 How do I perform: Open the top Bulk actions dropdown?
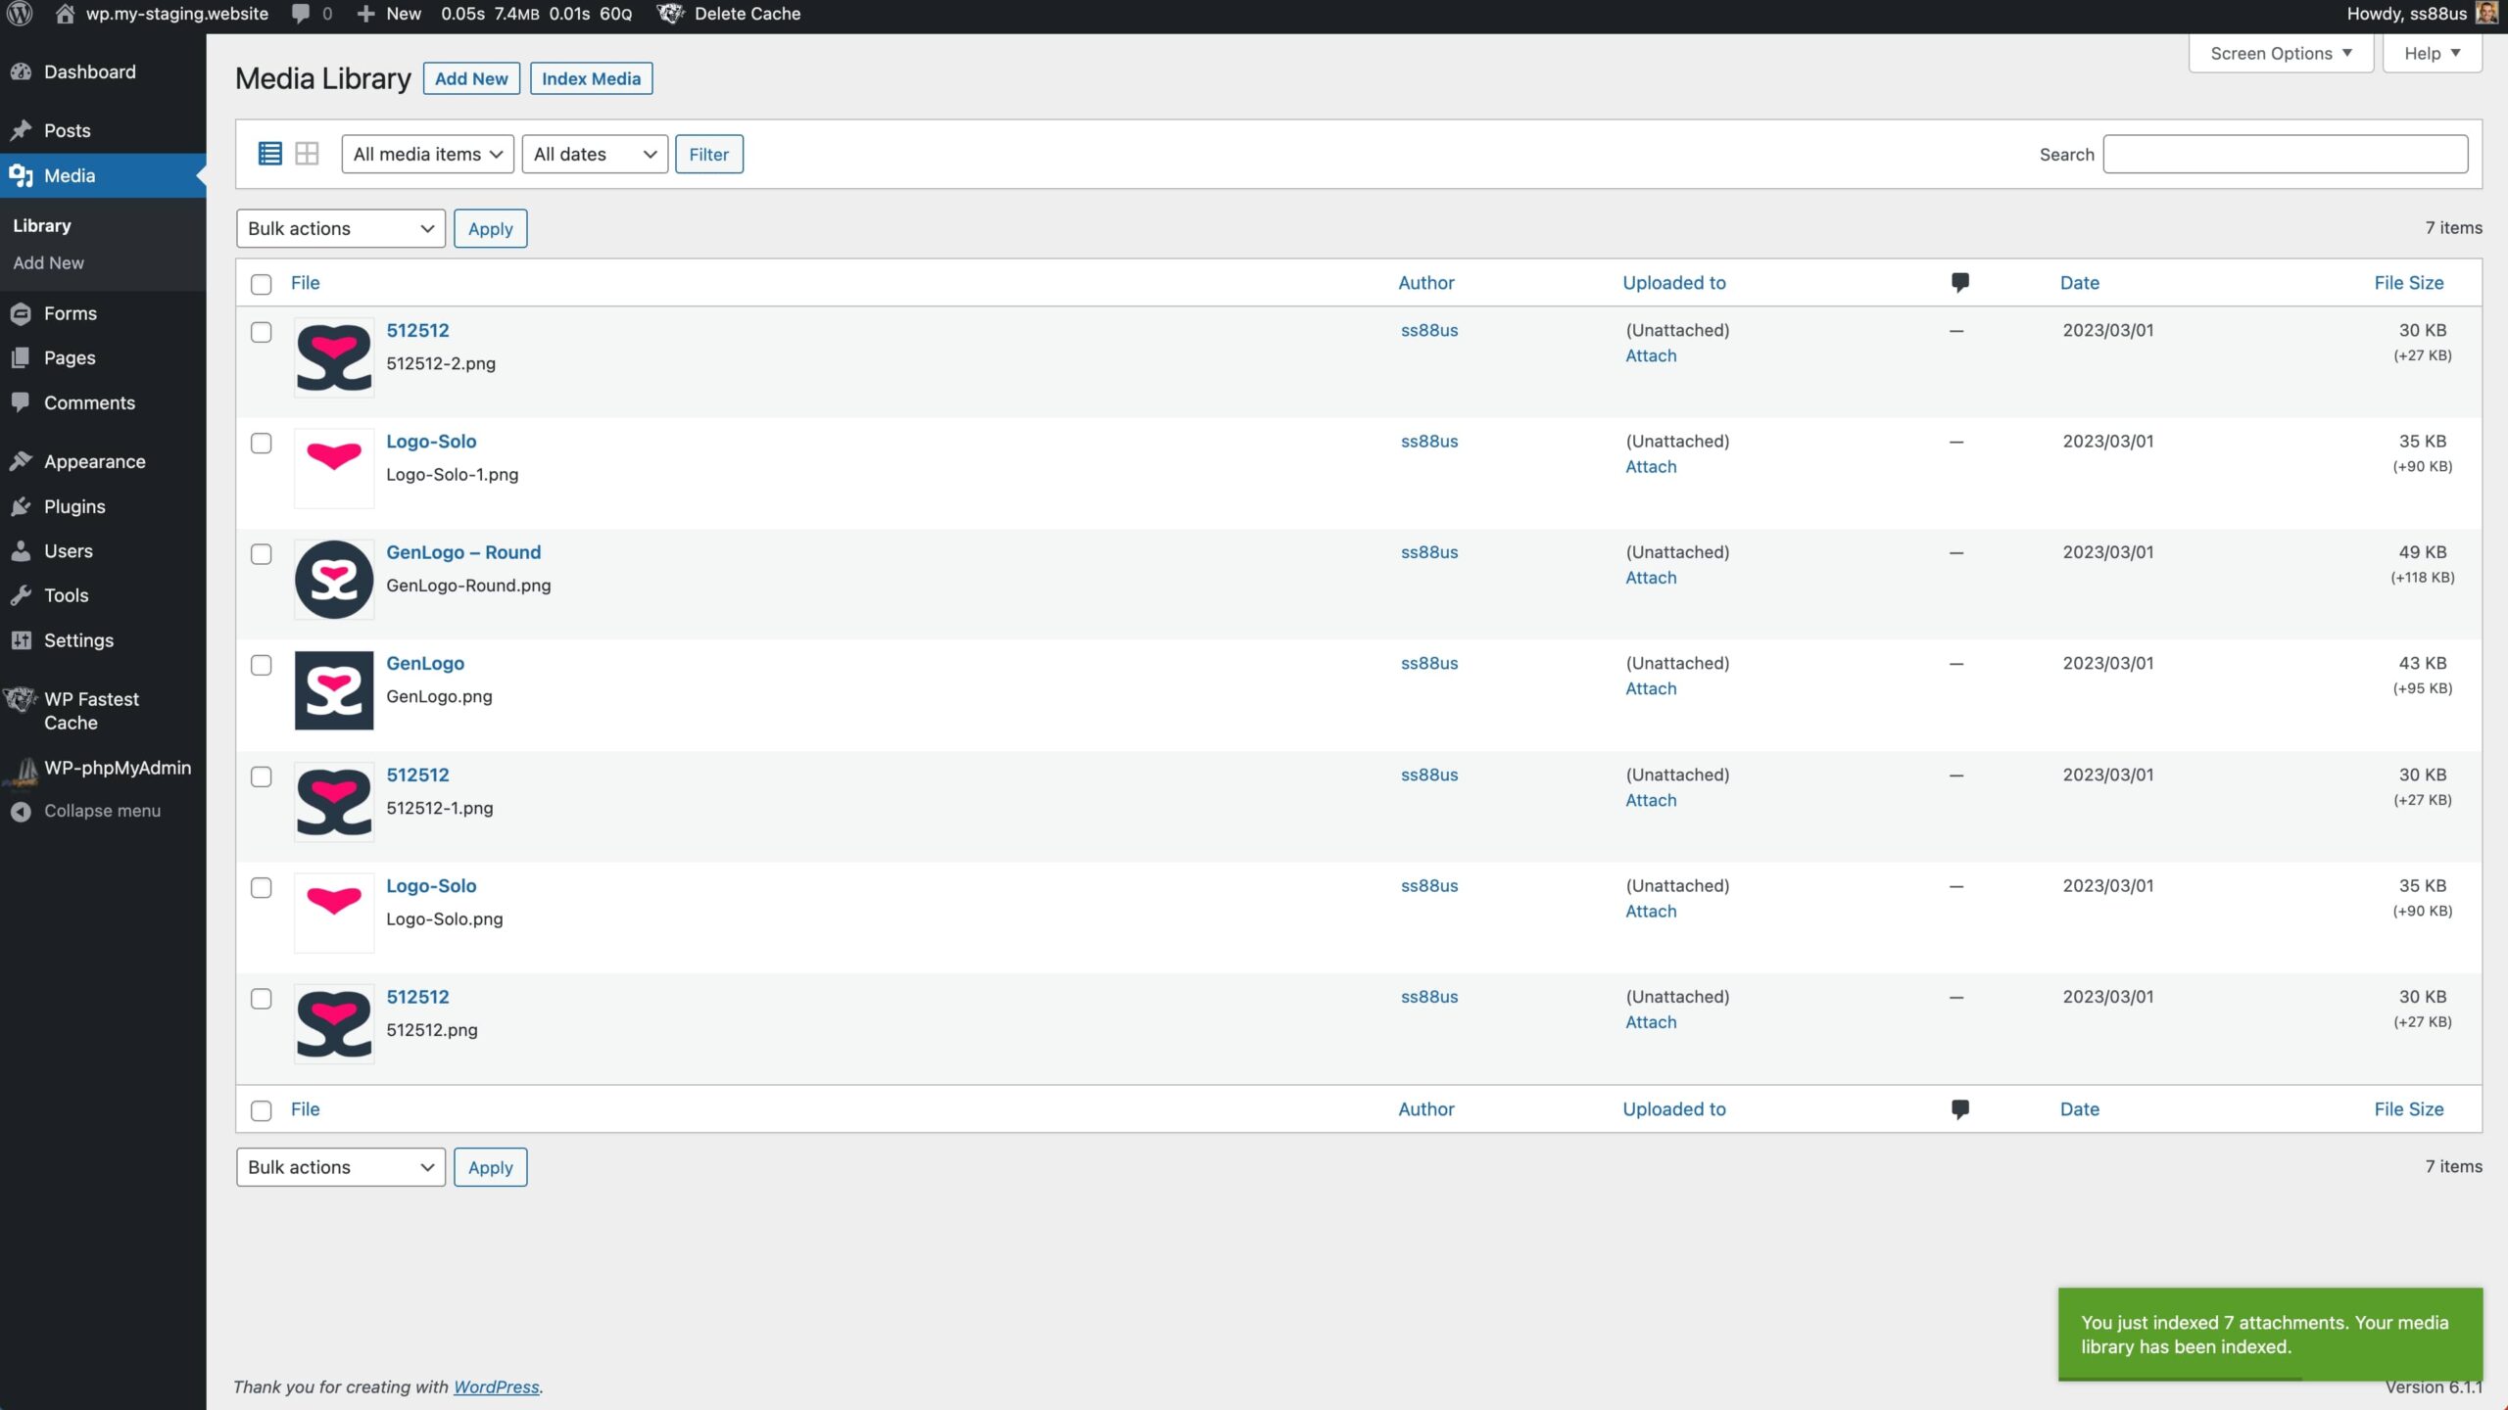tap(340, 228)
